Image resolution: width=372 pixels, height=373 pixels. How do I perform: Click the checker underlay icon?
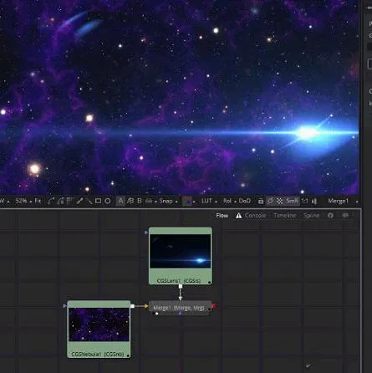coord(279,201)
